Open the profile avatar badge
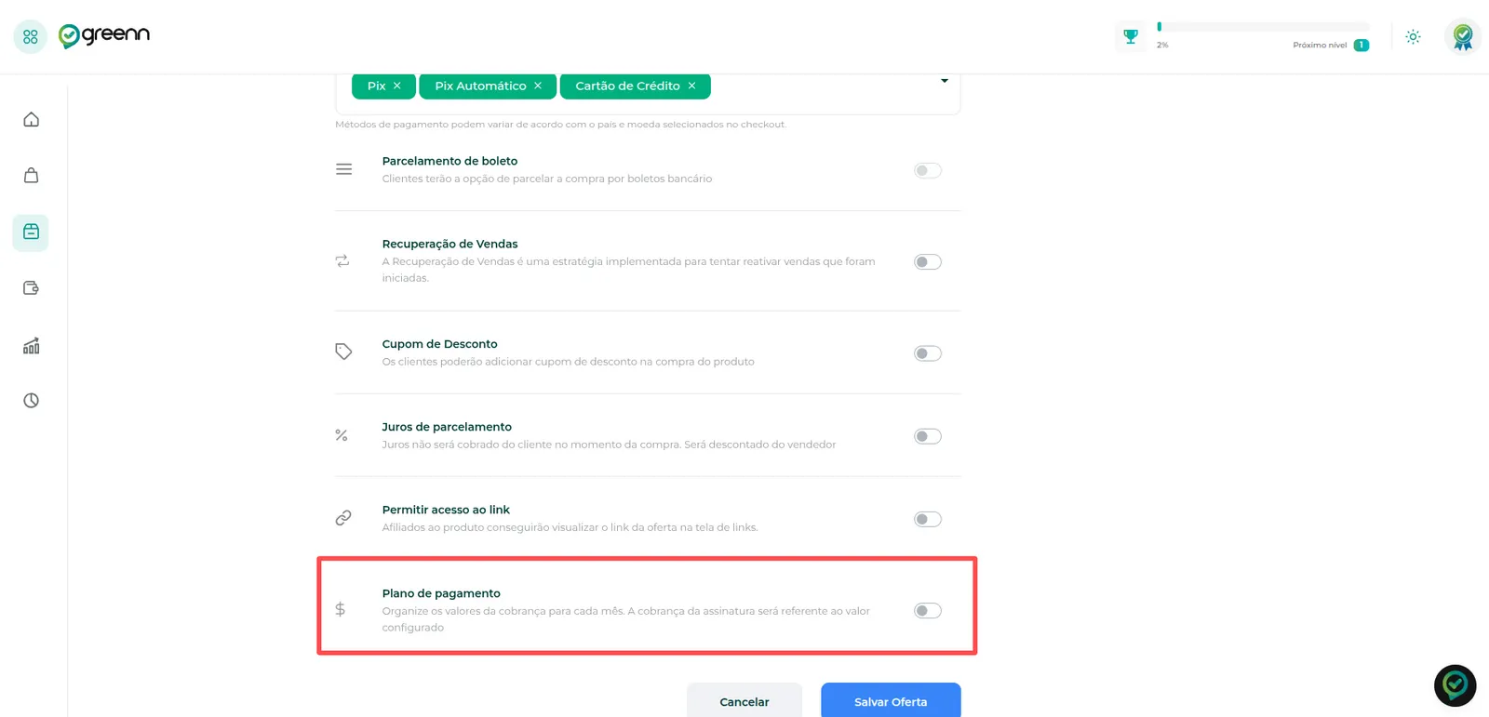Screen dimensions: 1489x717 point(1463,36)
